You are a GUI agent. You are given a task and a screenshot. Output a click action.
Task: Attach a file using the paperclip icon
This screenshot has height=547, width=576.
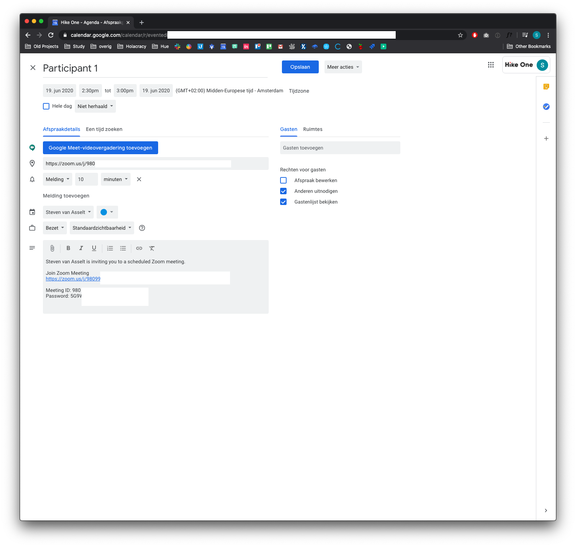point(52,248)
